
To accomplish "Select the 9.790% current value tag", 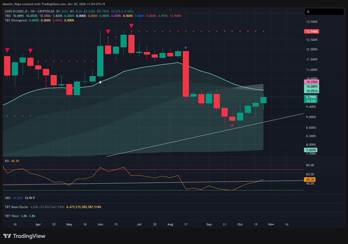I will (311, 97).
